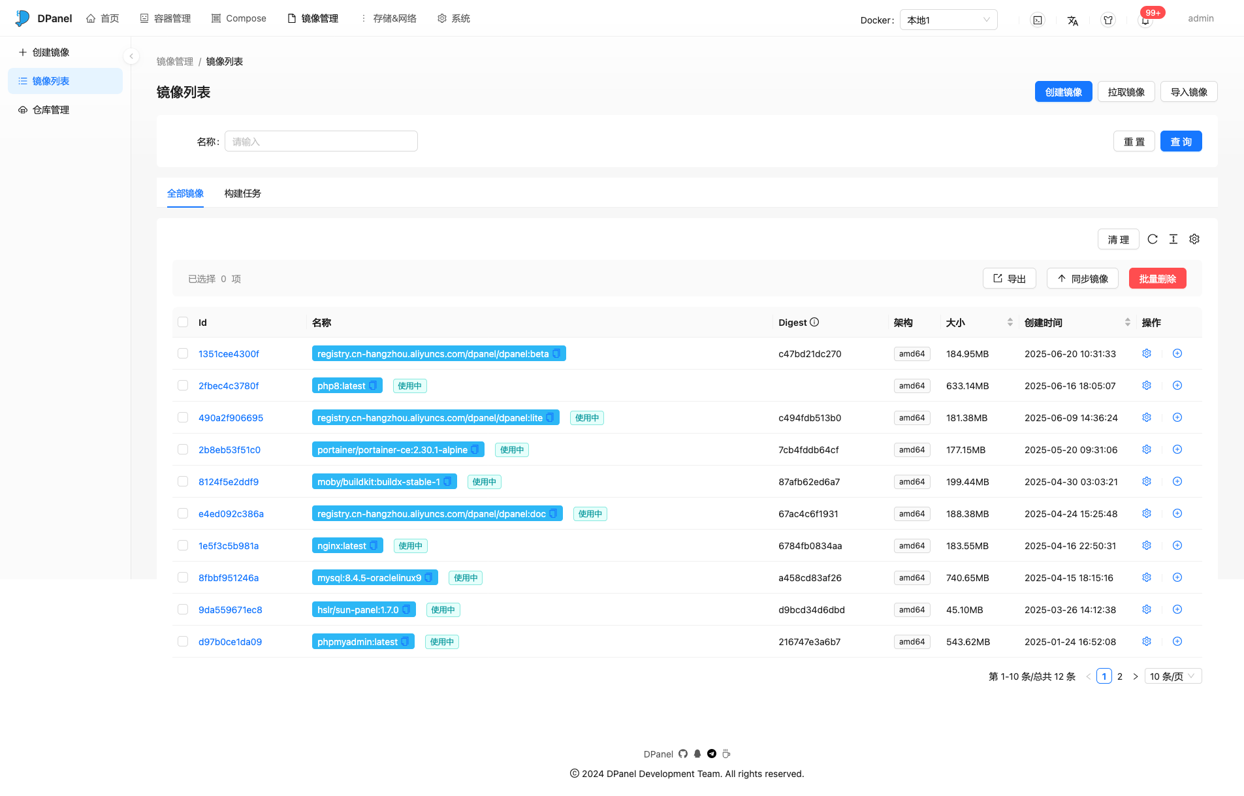Open the DPanel GitHub icon in footer
Viewport: 1244px width, 796px height.
pos(683,754)
